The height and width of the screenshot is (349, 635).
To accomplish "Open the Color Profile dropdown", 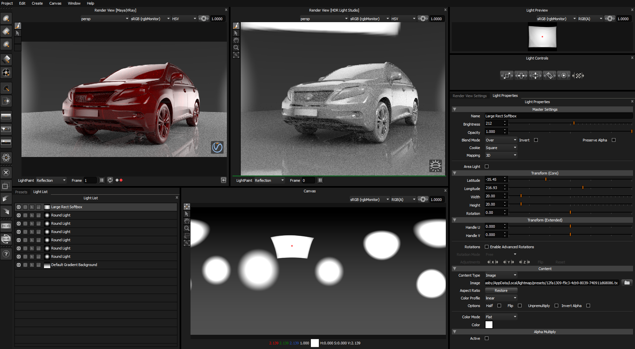I will 501,298.
